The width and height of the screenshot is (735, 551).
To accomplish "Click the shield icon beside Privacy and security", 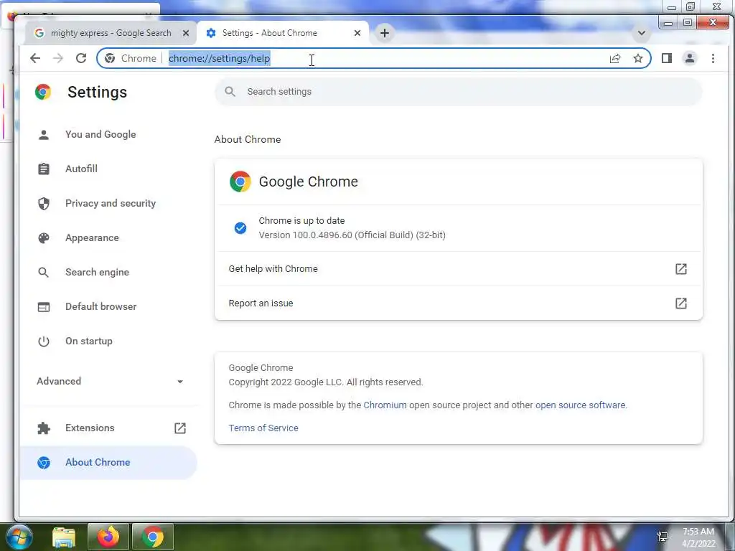I will tap(44, 203).
